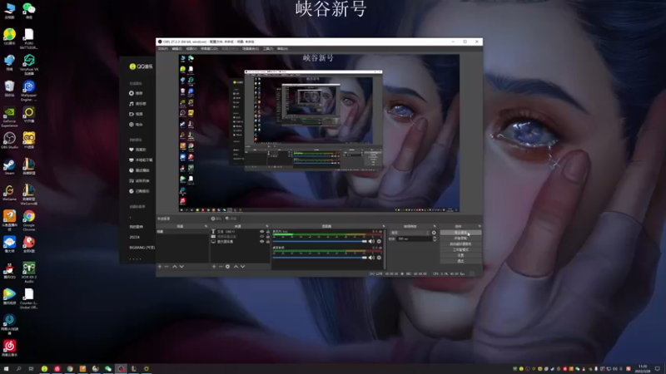Screen dimensions: 666x374
Task: Toggle the lock on the 显示器采集 source
Action: tap(267, 242)
